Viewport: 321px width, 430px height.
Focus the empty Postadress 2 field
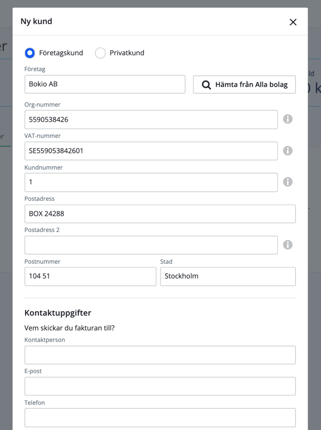pyautogui.click(x=151, y=245)
